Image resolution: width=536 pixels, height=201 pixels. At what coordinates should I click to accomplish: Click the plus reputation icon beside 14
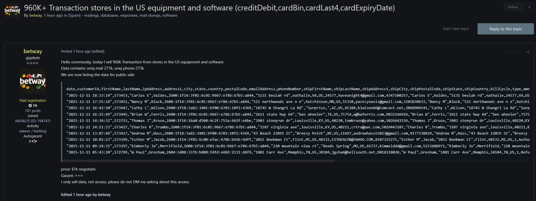pyautogui.click(x=30, y=105)
